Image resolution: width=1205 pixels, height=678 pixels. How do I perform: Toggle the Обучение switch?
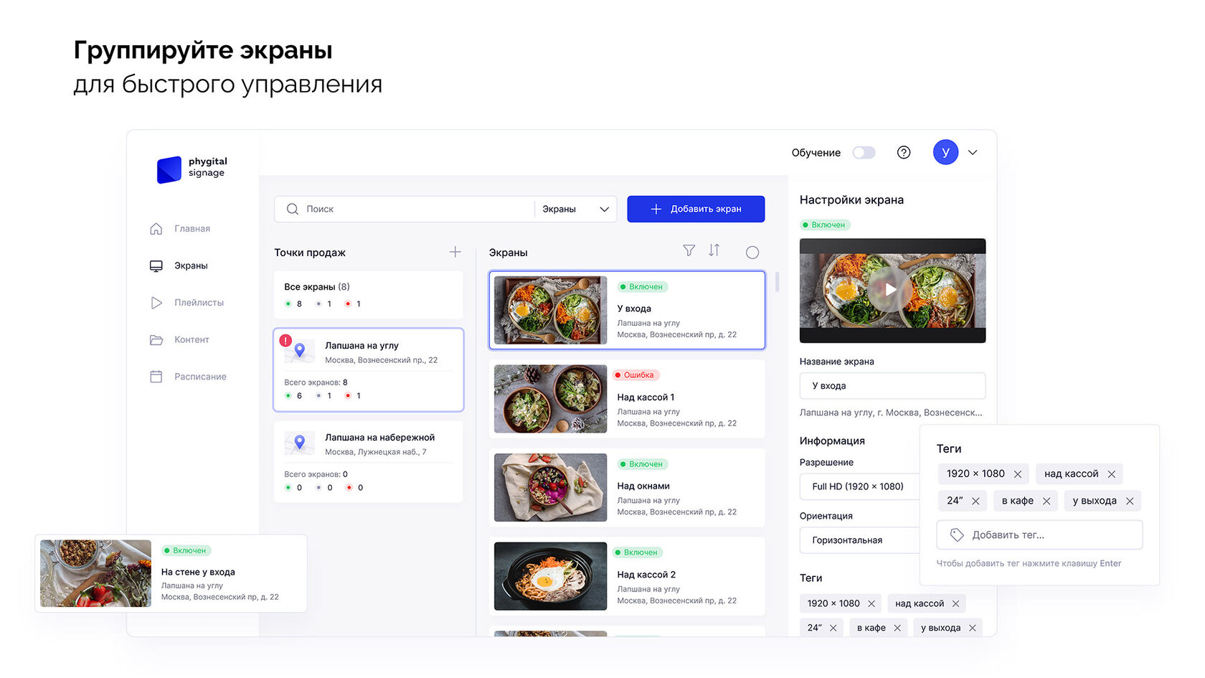click(864, 153)
